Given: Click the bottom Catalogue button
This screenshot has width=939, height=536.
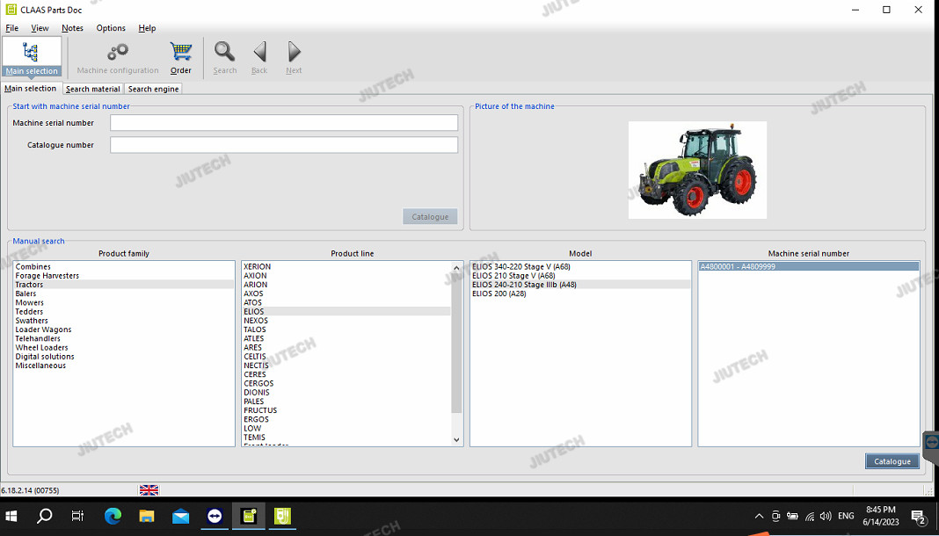Looking at the screenshot, I should (892, 461).
